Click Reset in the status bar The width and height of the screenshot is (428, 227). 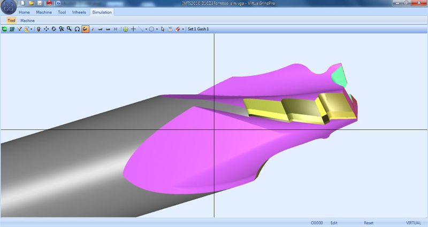(369, 223)
